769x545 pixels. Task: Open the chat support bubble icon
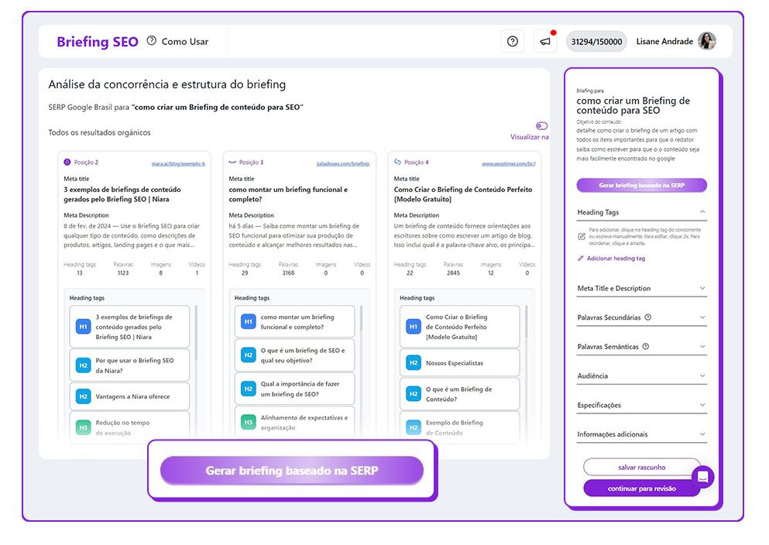[x=702, y=476]
